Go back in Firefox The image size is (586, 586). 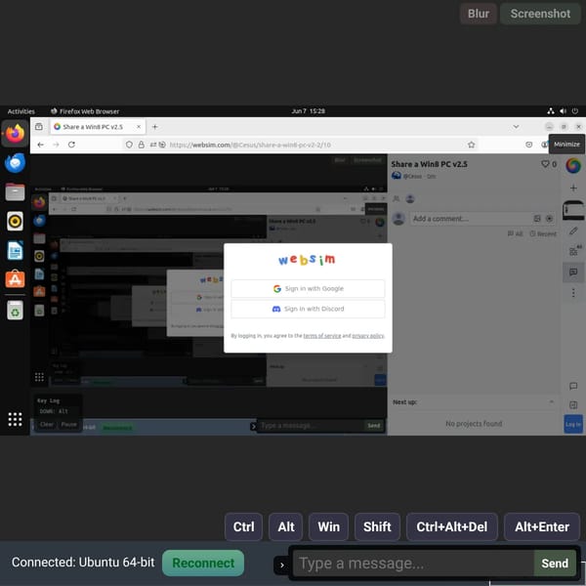click(40, 145)
